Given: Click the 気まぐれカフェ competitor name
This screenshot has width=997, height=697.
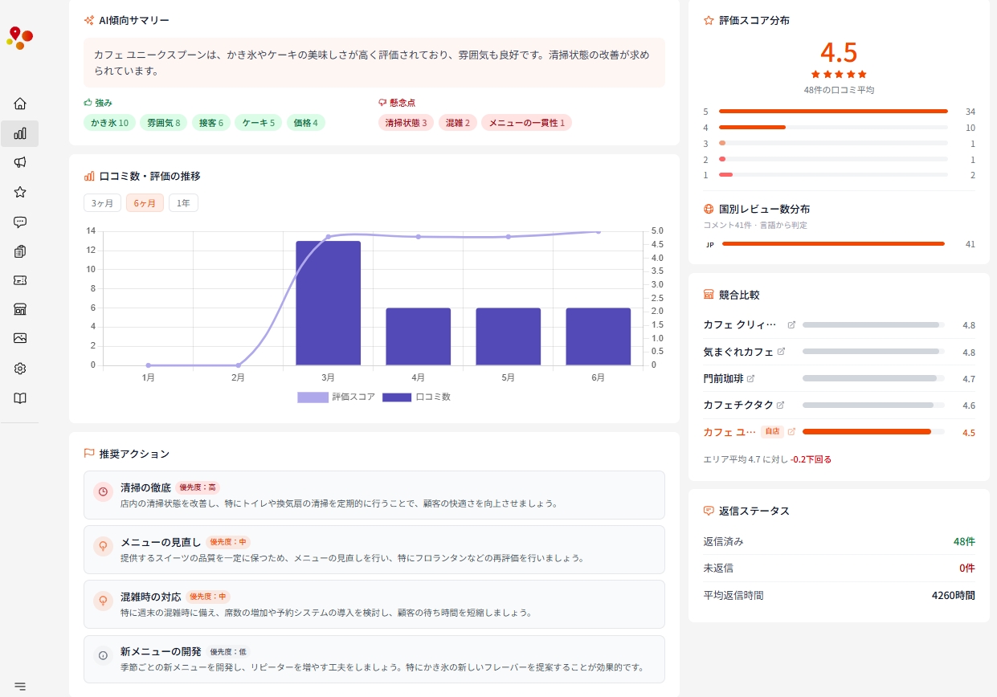Looking at the screenshot, I should pyautogui.click(x=738, y=352).
